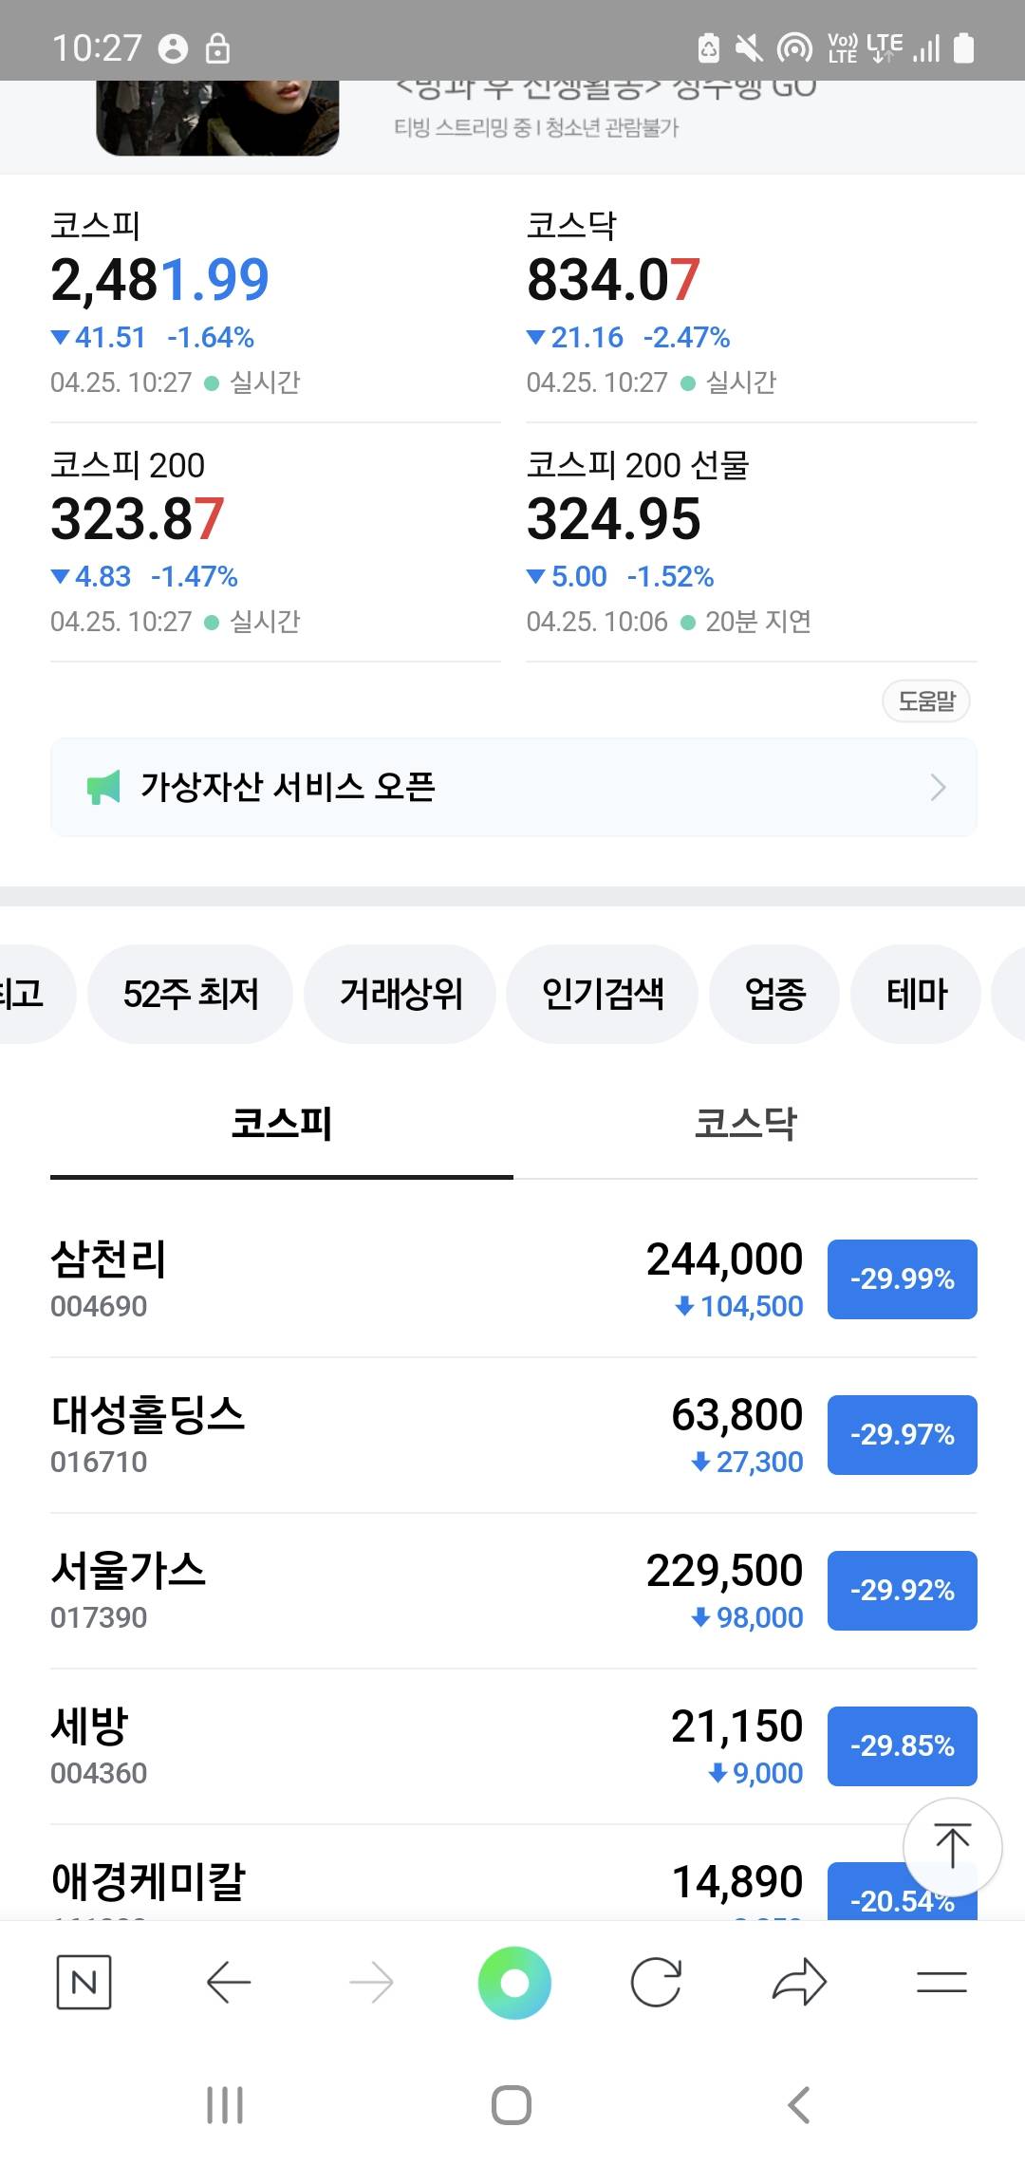The width and height of the screenshot is (1025, 2164).
Task: Tap the 인기검색 filter chip
Action: (x=603, y=994)
